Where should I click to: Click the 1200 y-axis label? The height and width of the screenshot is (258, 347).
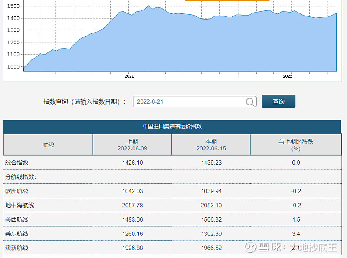[13, 42]
